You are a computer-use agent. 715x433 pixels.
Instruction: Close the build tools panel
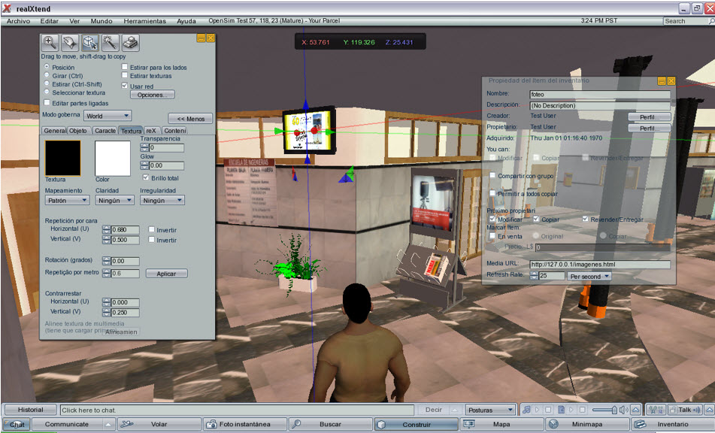click(x=211, y=38)
